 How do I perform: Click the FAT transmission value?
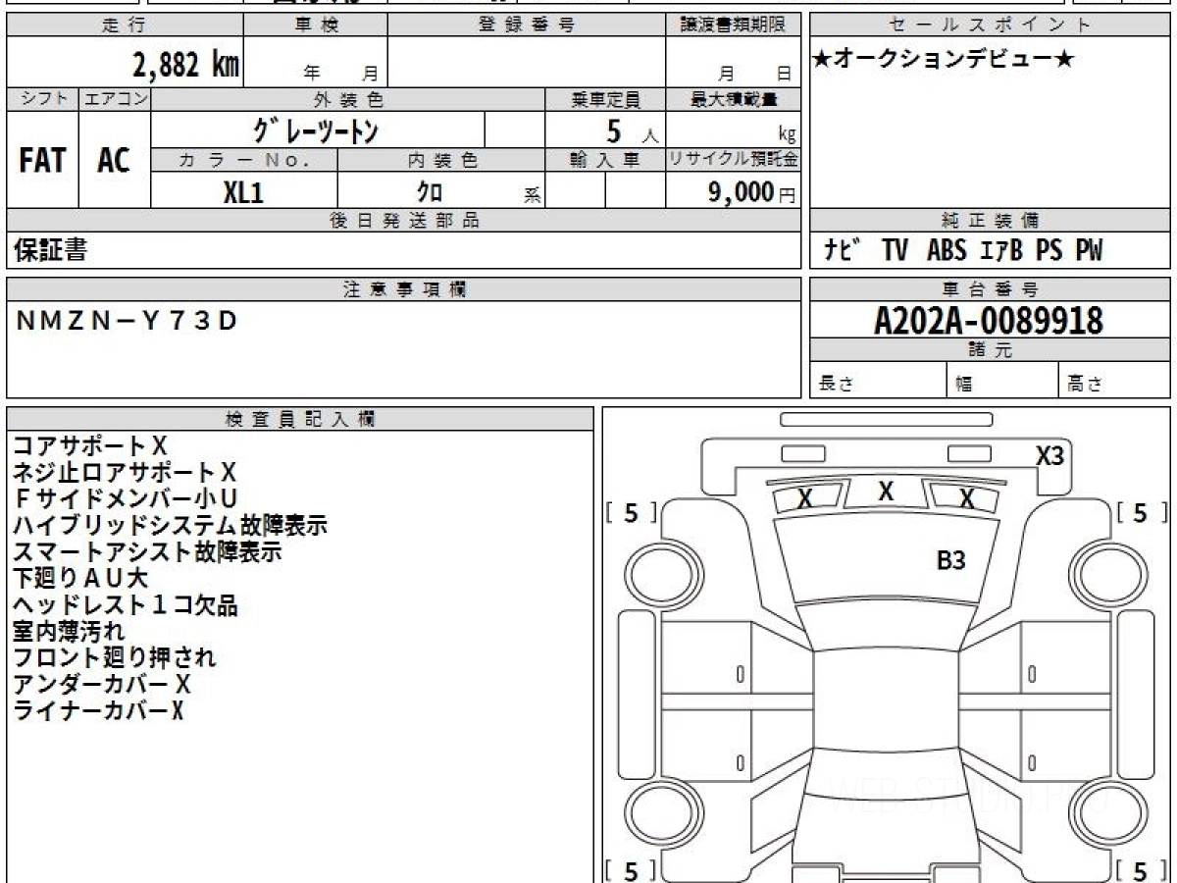42,160
